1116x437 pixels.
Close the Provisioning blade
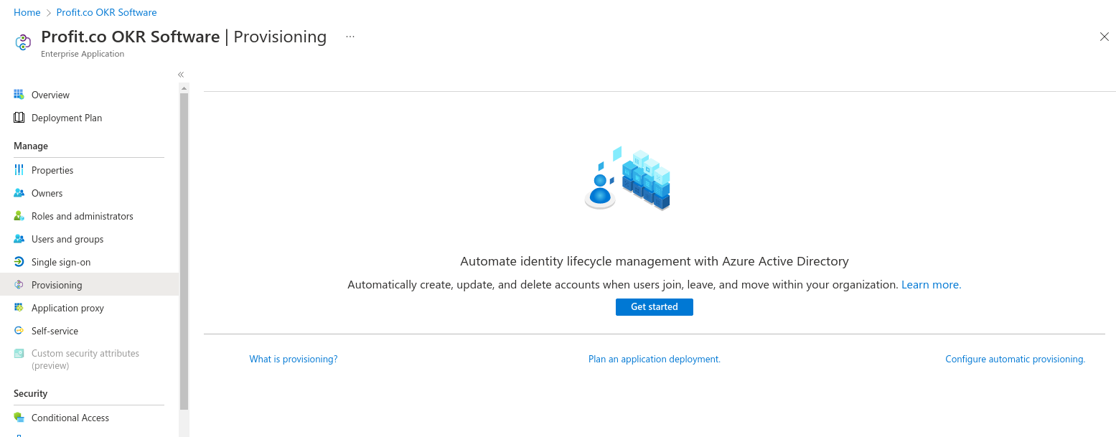click(x=1104, y=37)
